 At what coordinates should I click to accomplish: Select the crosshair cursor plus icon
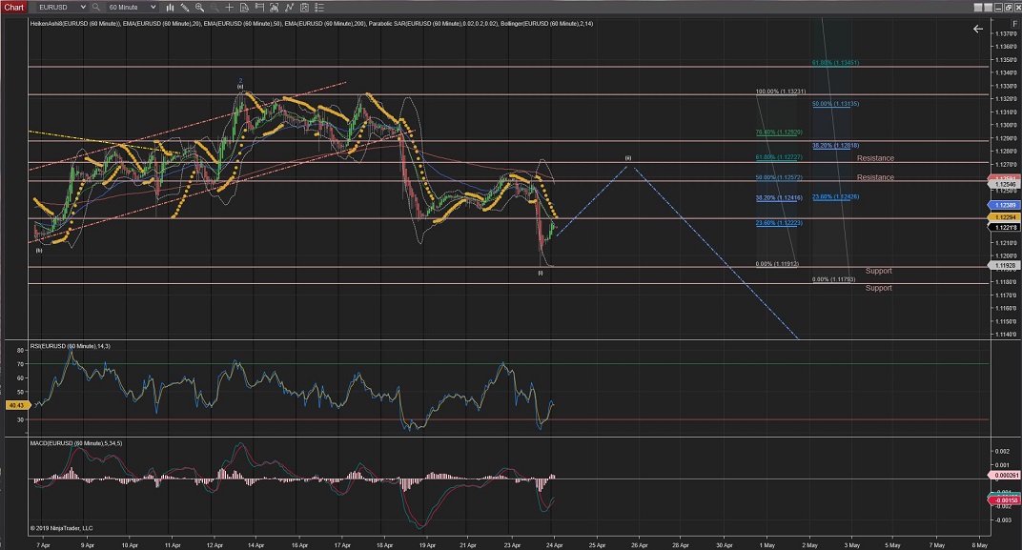(x=230, y=8)
